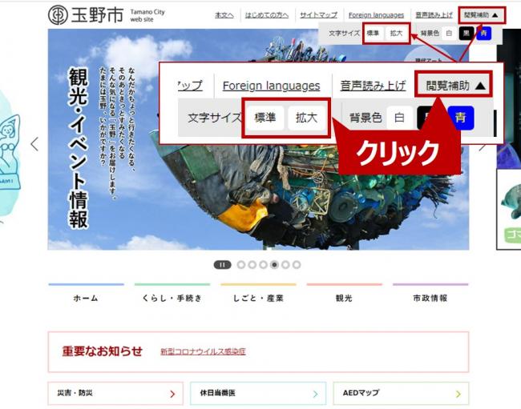Click the Tamano City web site text
521x409 pixels.
(x=147, y=15)
